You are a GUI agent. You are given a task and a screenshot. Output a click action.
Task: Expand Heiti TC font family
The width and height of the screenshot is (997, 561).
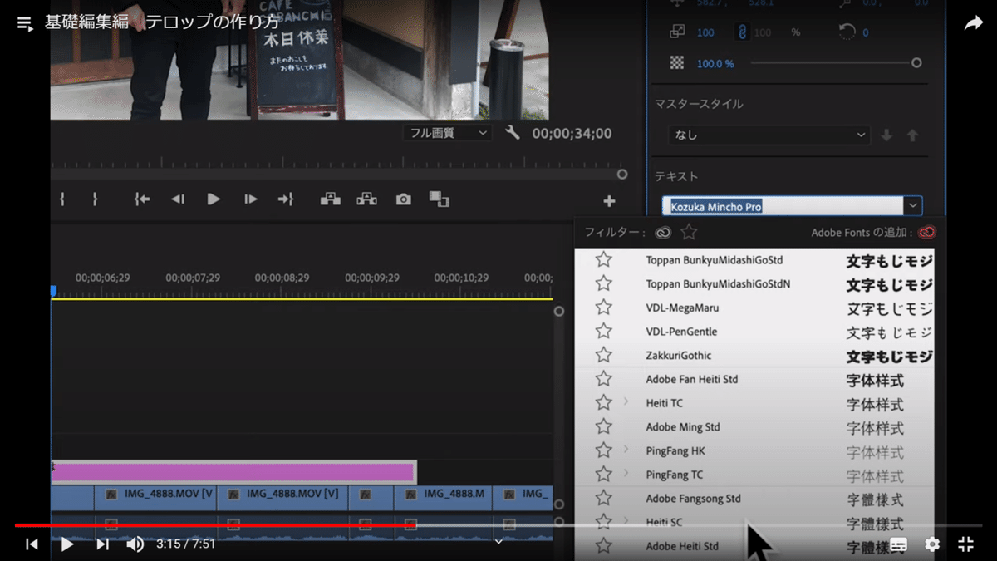[x=626, y=402]
